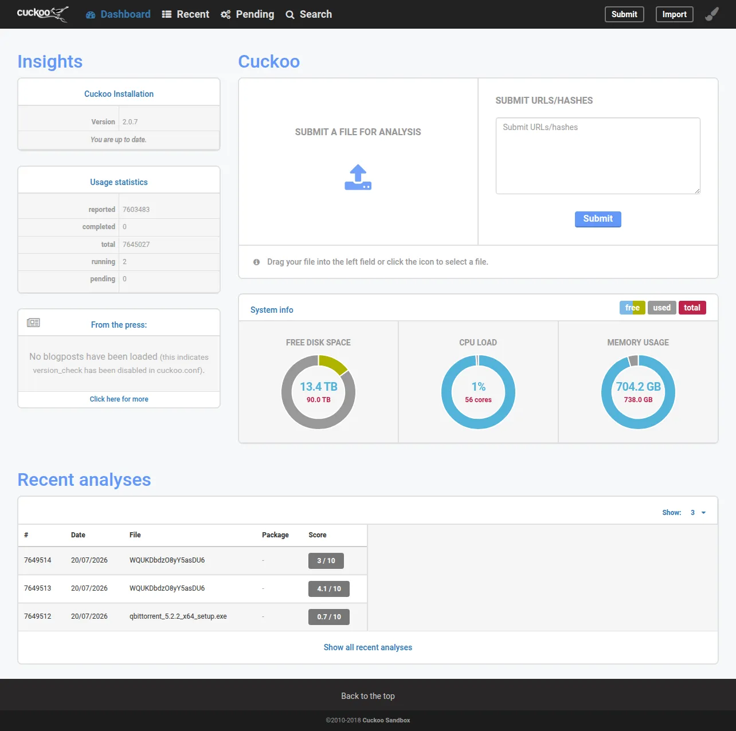736x731 pixels.
Task: Click the Pending gears icon
Action: pos(226,14)
